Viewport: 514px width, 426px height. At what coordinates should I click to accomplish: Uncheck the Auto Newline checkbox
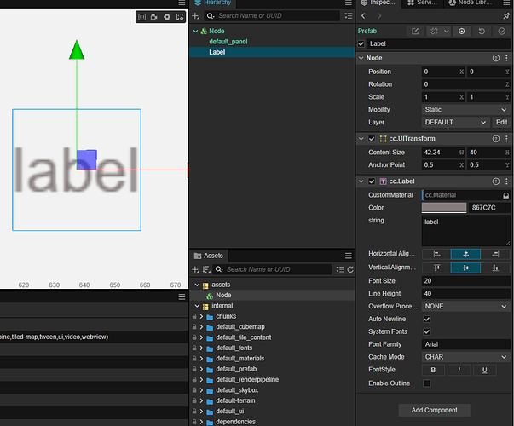point(426,319)
